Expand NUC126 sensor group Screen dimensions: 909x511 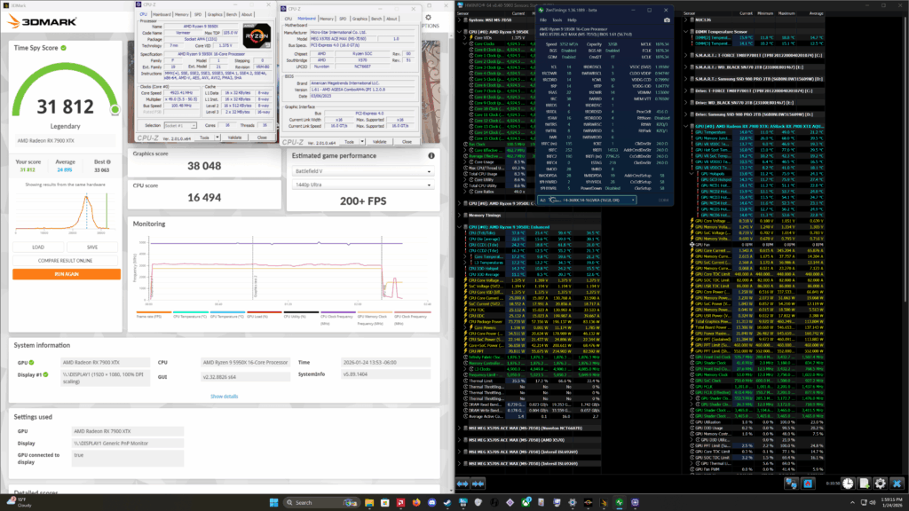click(x=686, y=20)
